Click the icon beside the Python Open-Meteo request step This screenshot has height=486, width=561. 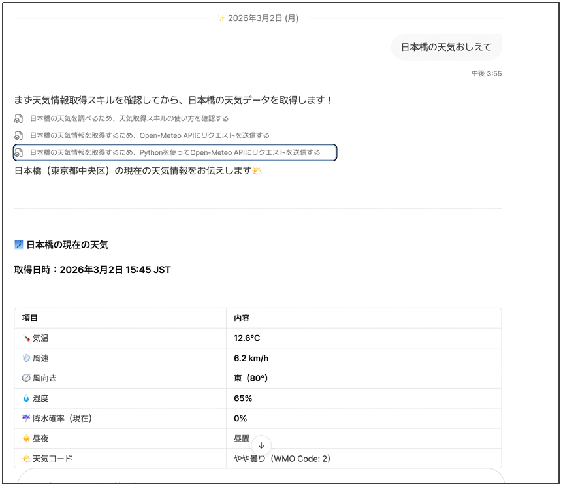tap(19, 153)
